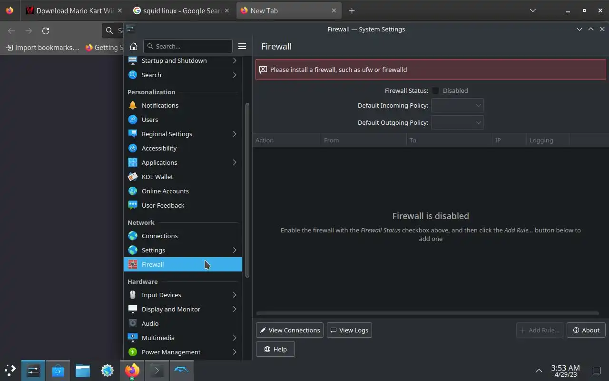Click the Logging column header
The image size is (609, 381).
[x=547, y=140]
